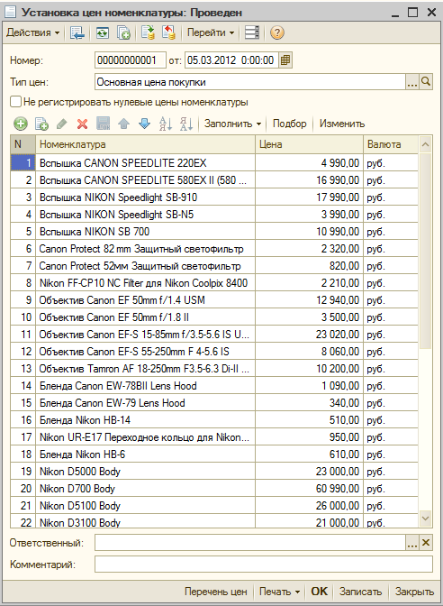This screenshot has width=443, height=606.
Task: Select row Вспышка CANON SPEEDLITE 220EX
Action: pos(214,162)
